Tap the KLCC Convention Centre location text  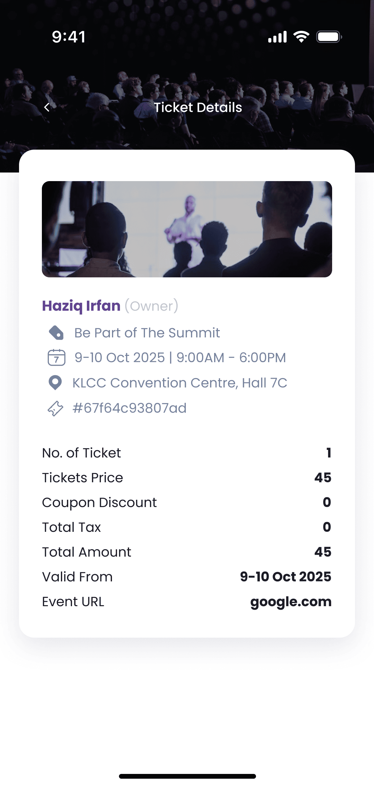click(x=180, y=383)
